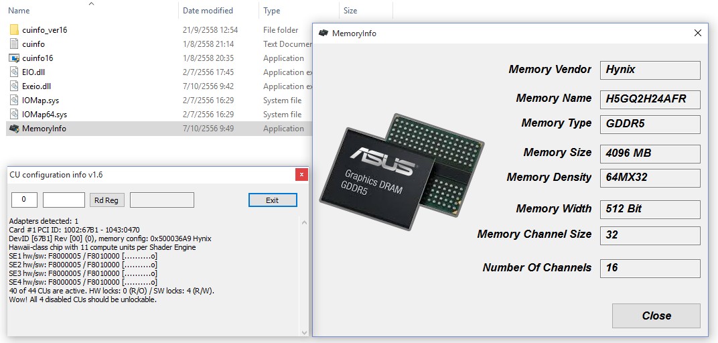This screenshot has height=343, width=718.
Task: Click the date 1/8/2558 21:14
Action: [208, 44]
